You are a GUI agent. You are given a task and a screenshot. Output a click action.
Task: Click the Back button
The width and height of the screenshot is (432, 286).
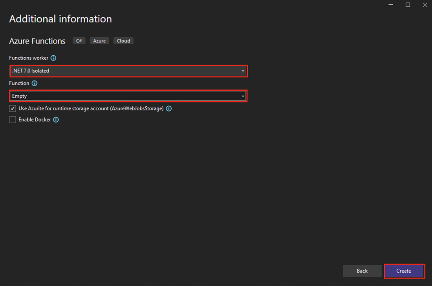pyautogui.click(x=362, y=271)
